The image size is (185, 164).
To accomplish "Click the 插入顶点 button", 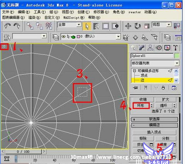I will pos(154,132).
